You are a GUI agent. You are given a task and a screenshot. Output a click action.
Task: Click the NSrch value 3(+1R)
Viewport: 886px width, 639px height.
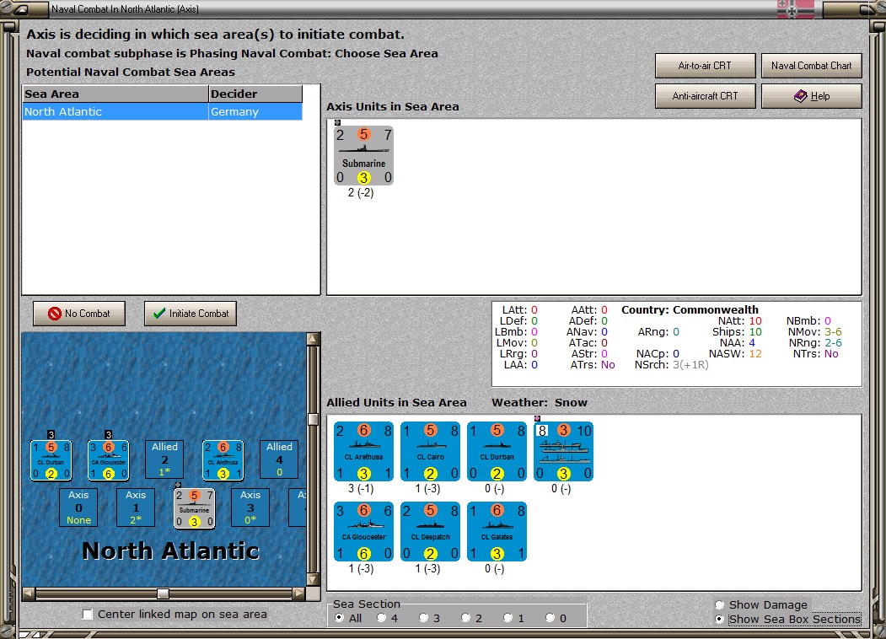690,365
